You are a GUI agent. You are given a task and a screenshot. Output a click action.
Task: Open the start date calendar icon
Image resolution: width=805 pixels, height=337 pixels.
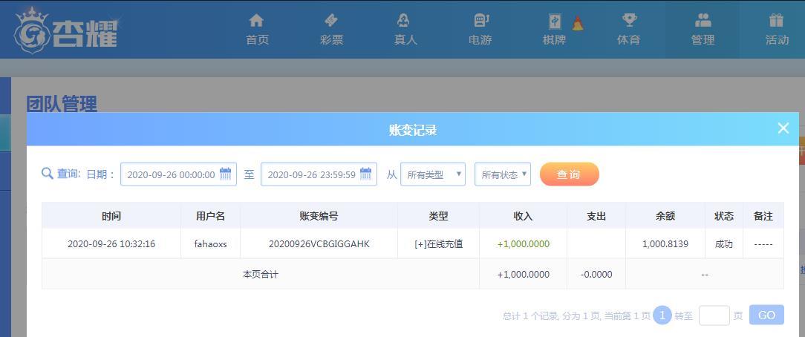(x=225, y=174)
